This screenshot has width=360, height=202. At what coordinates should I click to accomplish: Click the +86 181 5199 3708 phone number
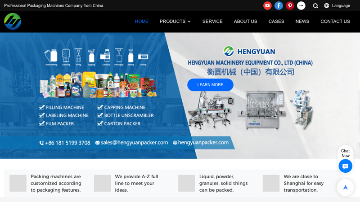tap(67, 143)
